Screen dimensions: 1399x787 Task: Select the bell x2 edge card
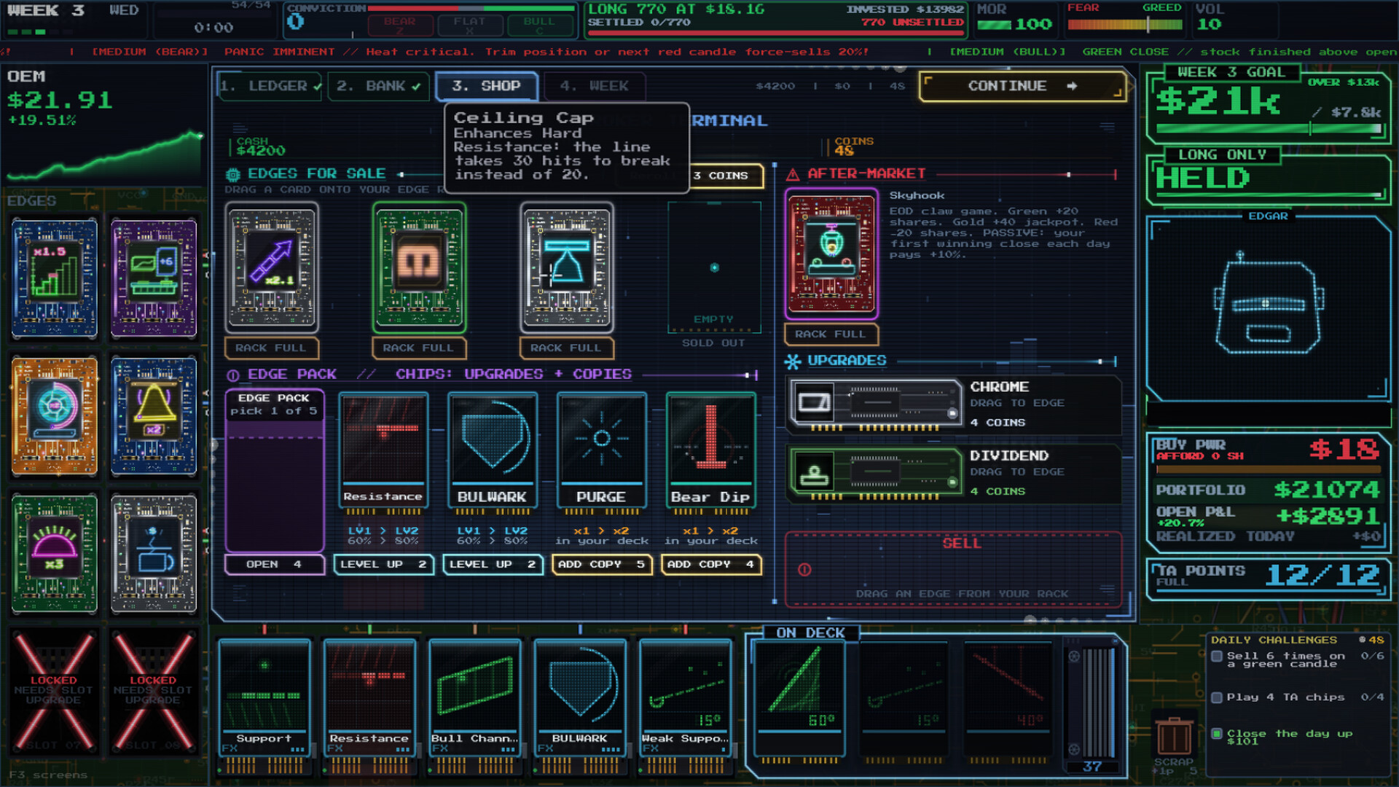click(x=154, y=416)
